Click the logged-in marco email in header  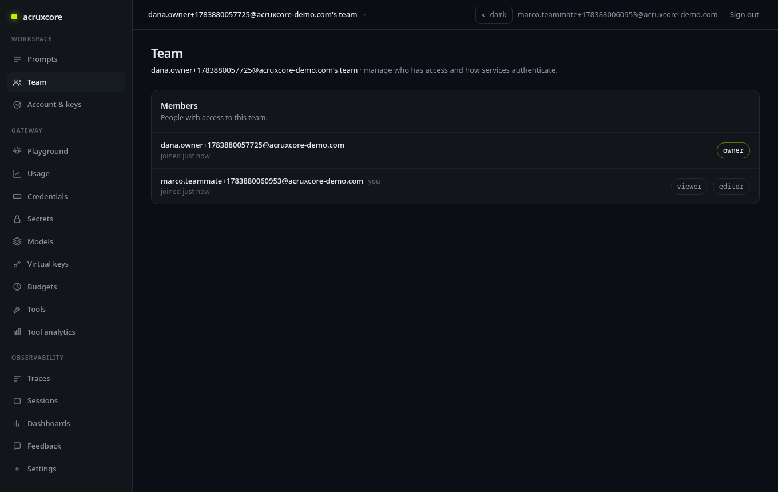[x=617, y=15]
